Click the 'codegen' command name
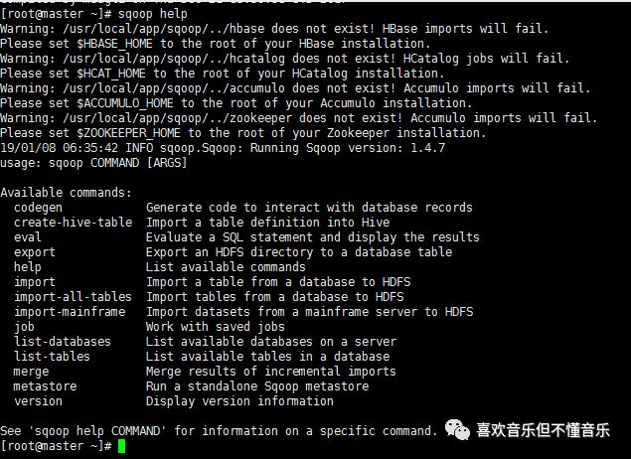 click(x=38, y=208)
